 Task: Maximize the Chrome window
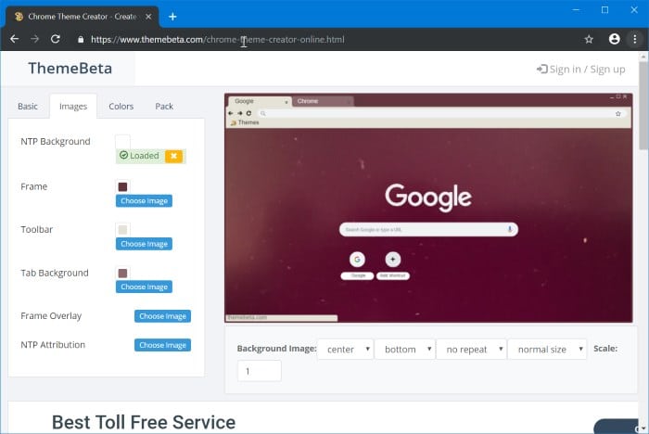pos(604,10)
